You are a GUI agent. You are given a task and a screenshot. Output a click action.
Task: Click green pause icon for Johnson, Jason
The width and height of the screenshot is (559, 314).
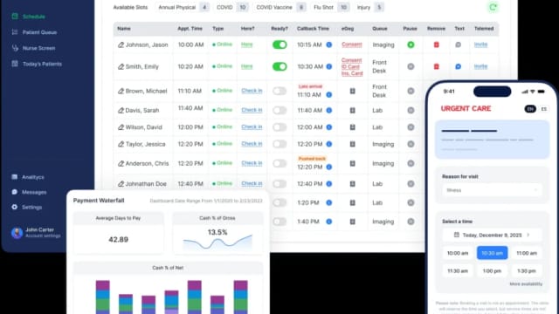point(411,44)
